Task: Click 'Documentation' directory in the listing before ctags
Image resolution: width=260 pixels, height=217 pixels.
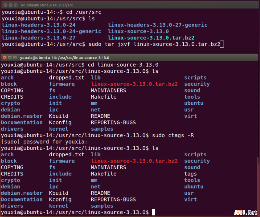Action: pos(22,123)
